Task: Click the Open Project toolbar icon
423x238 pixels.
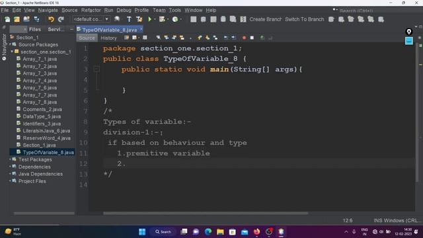Action: tap(26, 19)
